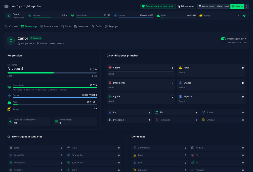Click the Tacle row in secondary characteristics
Image resolution: width=253 pixels, height=172 pixels.
click(x=35, y=148)
